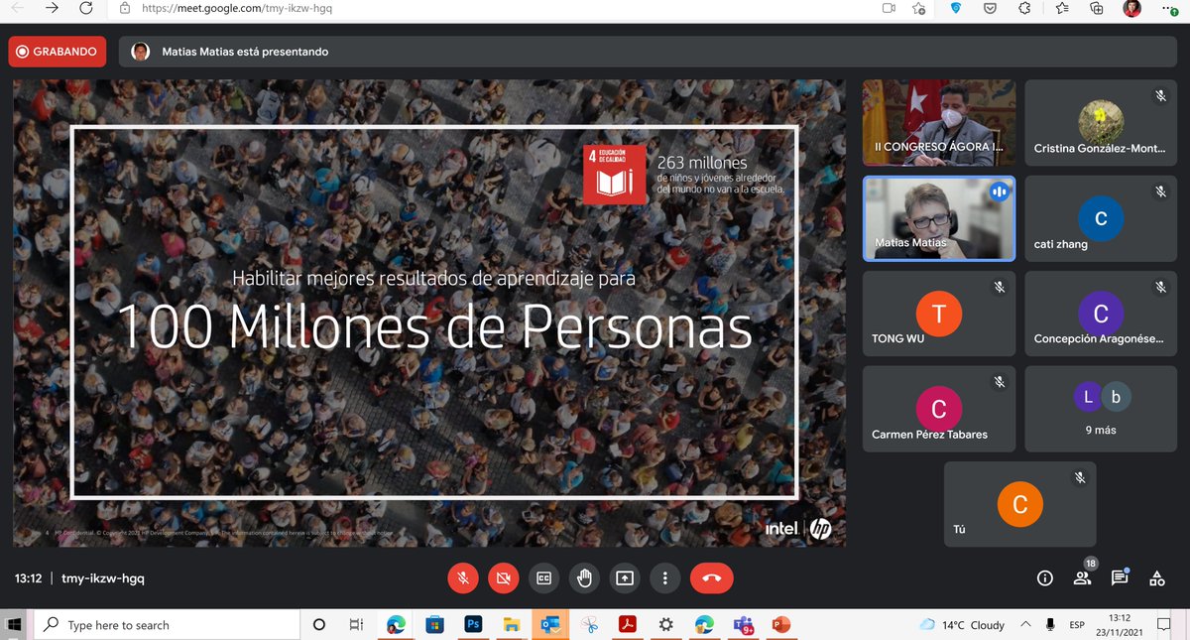Click the mic icon on Cristina González-Mont's tile
This screenshot has width=1190, height=640.
[x=1160, y=96]
